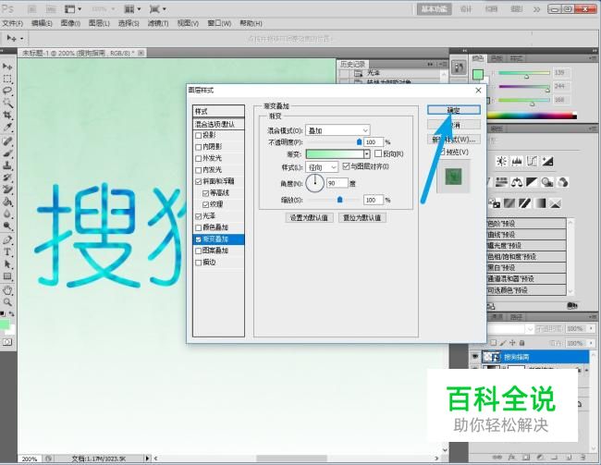Toggle Quick Mask mode icon
Screen dimensions: 601x465
point(7,342)
